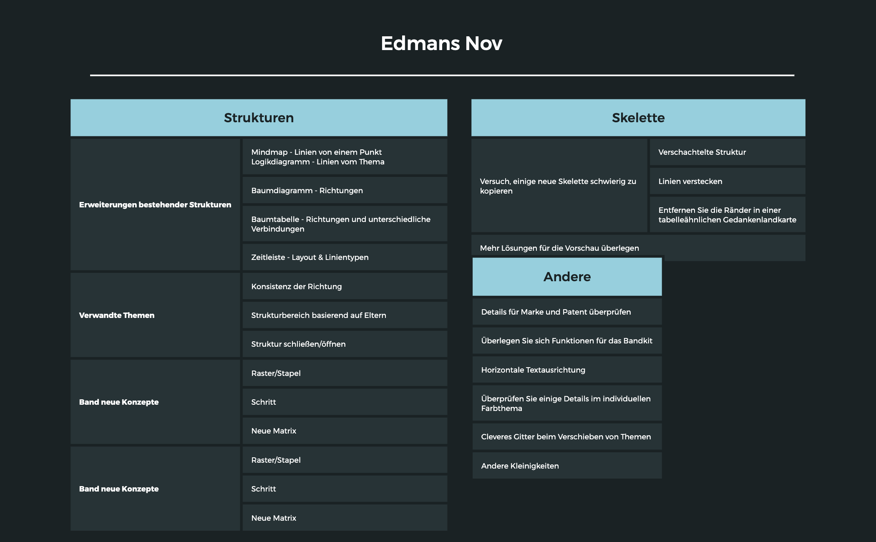The width and height of the screenshot is (876, 542).
Task: Select the Andere header cell
Action: [x=567, y=277]
